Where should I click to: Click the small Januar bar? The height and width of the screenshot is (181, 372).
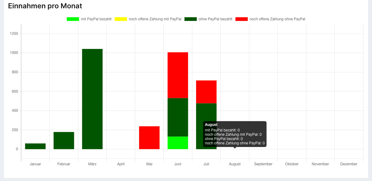click(x=35, y=146)
